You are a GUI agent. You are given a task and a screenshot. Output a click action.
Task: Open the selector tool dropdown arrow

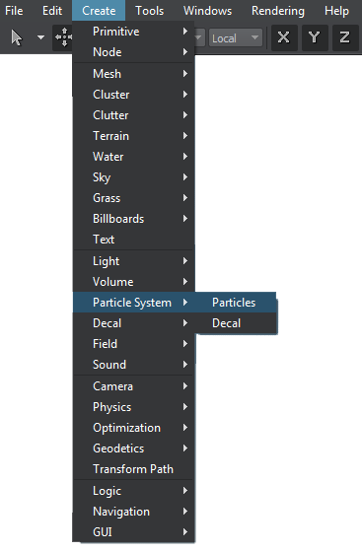pyautogui.click(x=40, y=37)
